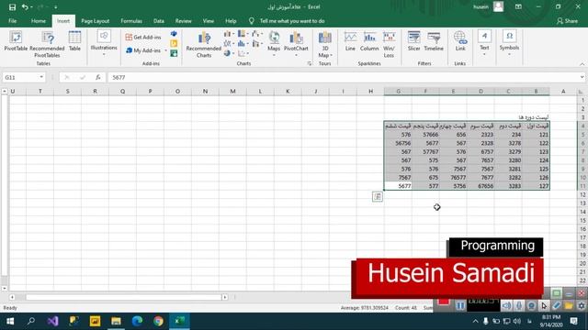588x330 pixels.
Task: Select the cell containing 56756
Action: 398,143
